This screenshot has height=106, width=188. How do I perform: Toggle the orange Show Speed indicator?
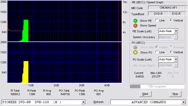point(135,25)
